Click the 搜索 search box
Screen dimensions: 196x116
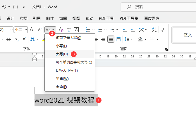(158, 7)
